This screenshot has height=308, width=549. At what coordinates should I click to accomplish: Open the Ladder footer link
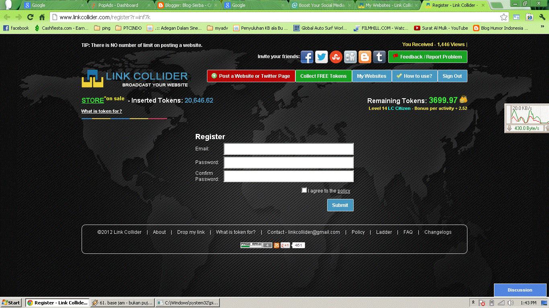[384, 232]
